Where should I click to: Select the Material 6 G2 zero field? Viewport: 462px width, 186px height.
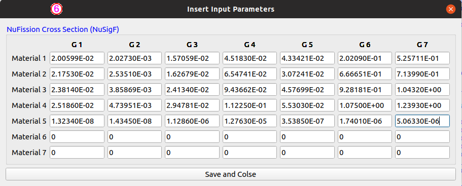(135, 136)
